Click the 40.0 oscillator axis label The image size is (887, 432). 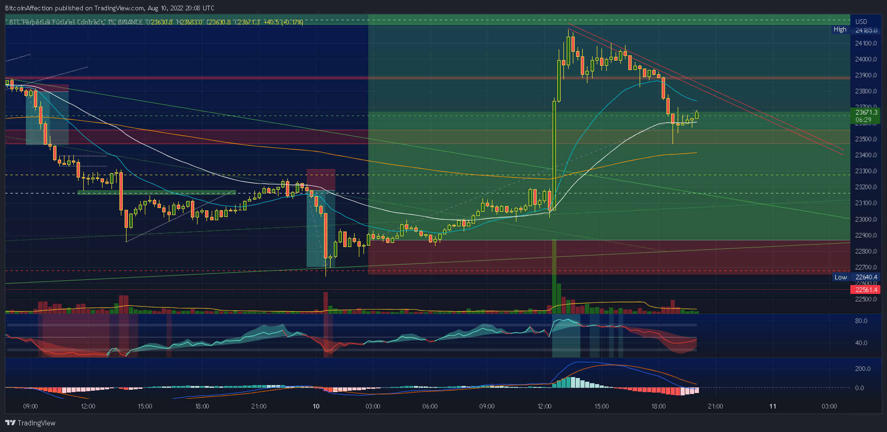click(861, 343)
